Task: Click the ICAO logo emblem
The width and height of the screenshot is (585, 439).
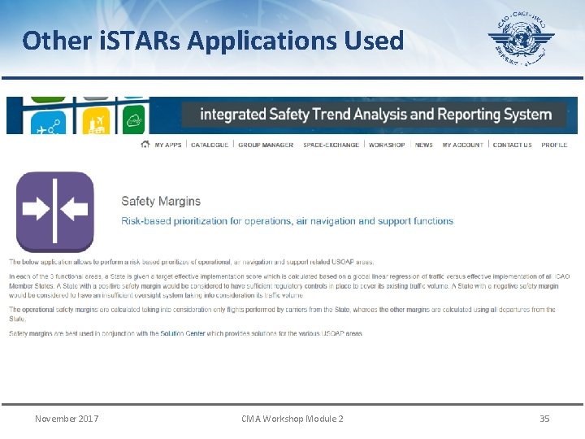Action: click(x=521, y=39)
